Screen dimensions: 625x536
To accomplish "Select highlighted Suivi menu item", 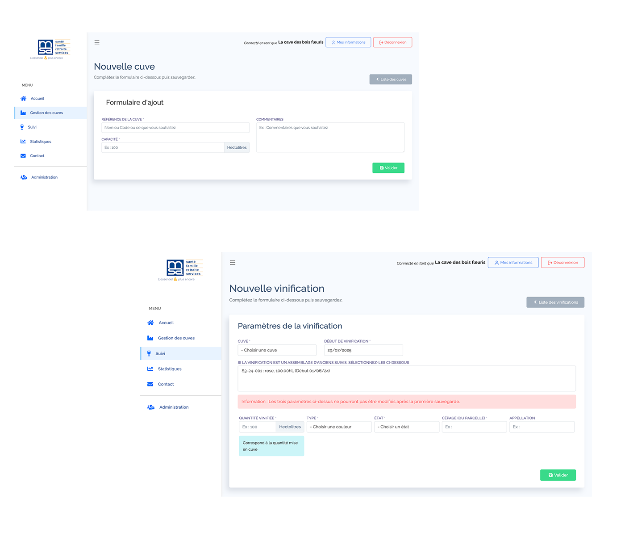I will point(160,354).
